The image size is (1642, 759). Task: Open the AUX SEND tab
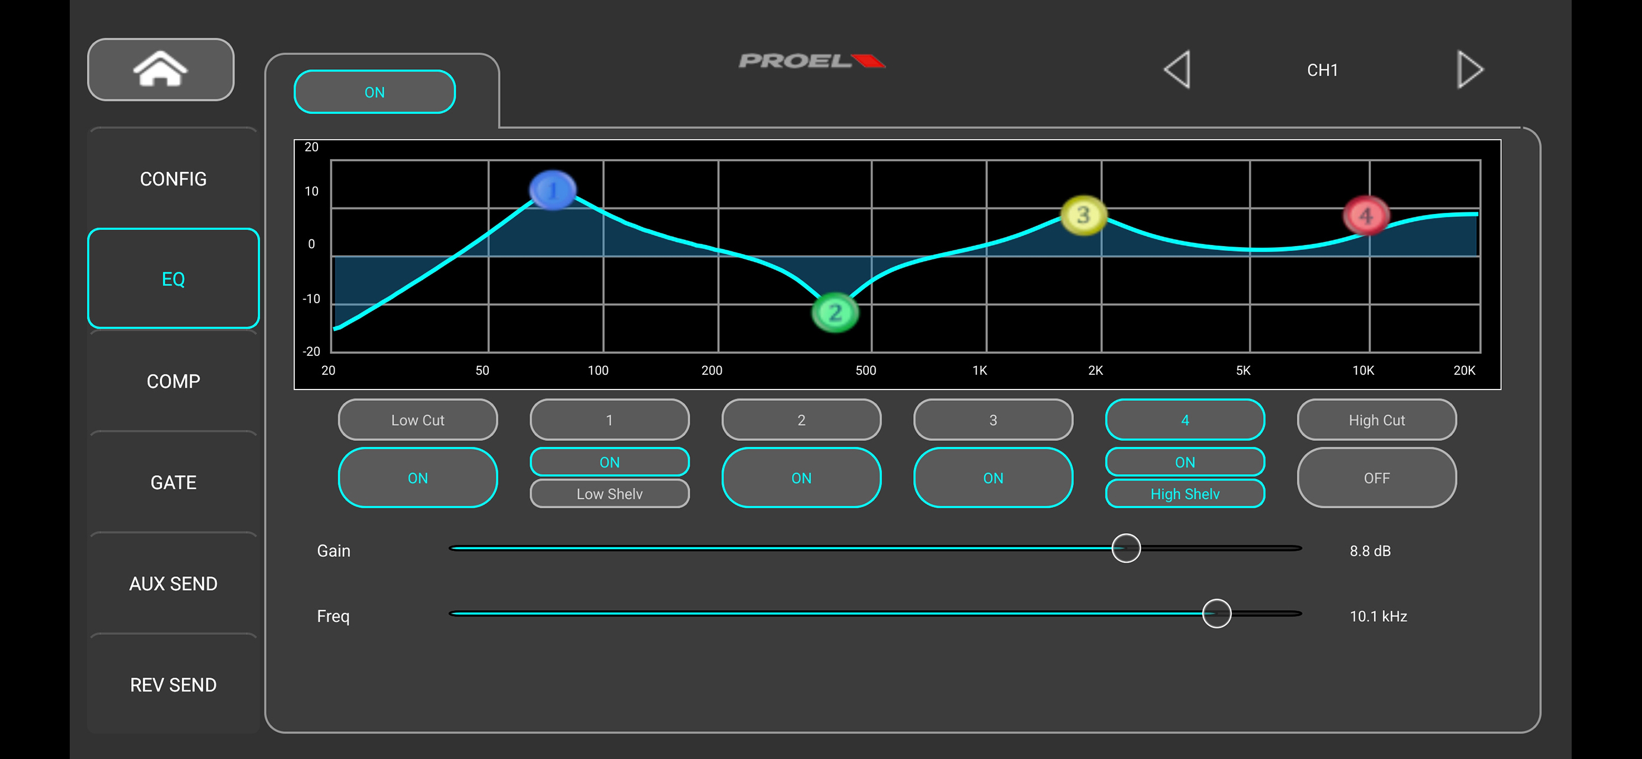pyautogui.click(x=173, y=584)
